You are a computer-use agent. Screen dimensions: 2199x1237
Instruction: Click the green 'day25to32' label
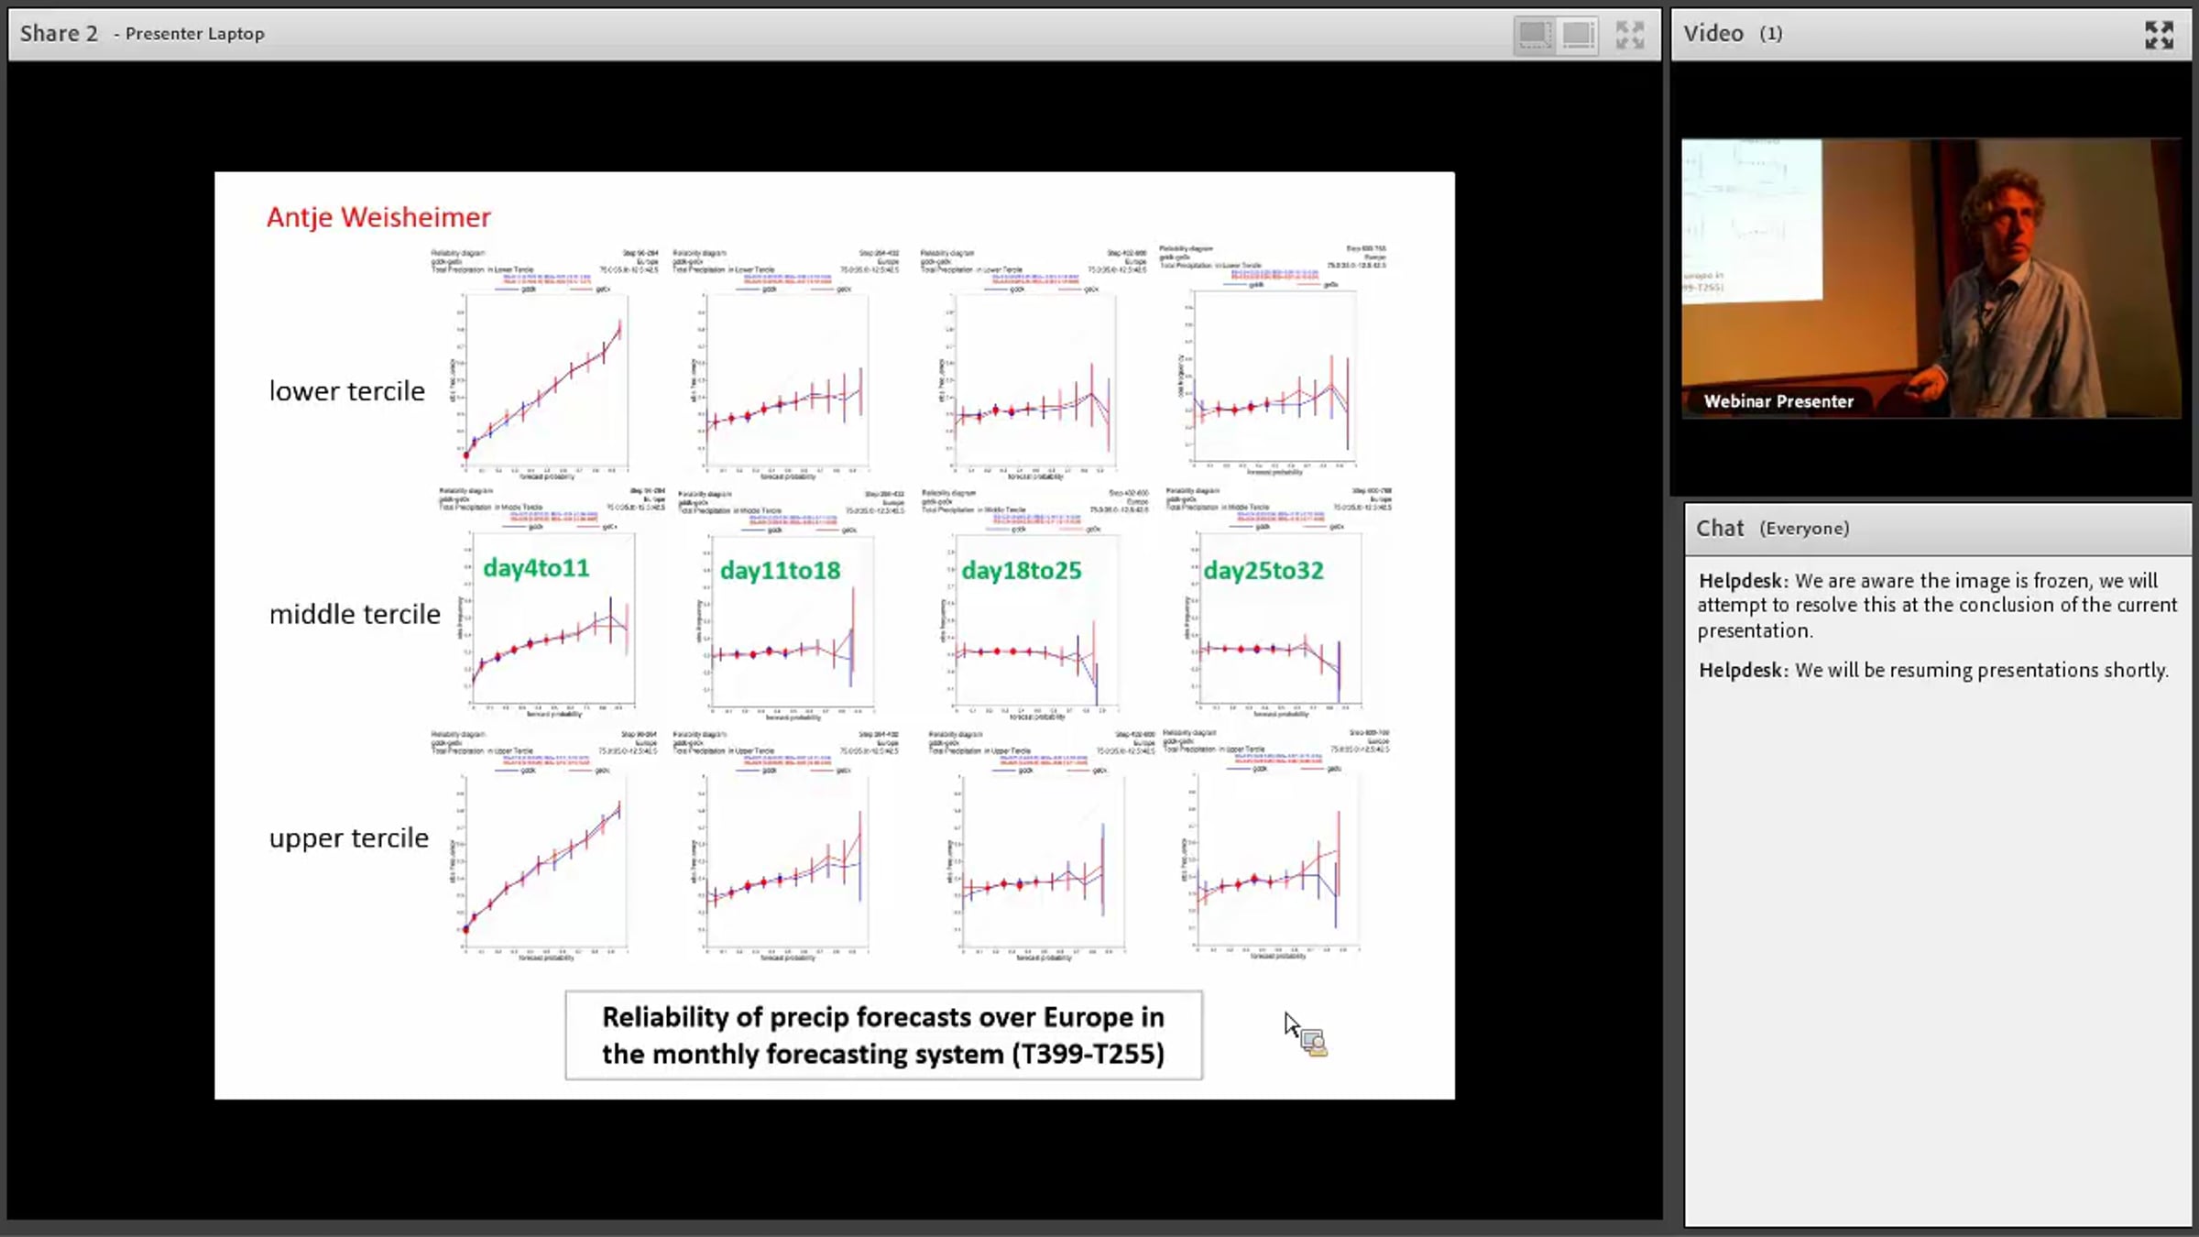[x=1263, y=571]
